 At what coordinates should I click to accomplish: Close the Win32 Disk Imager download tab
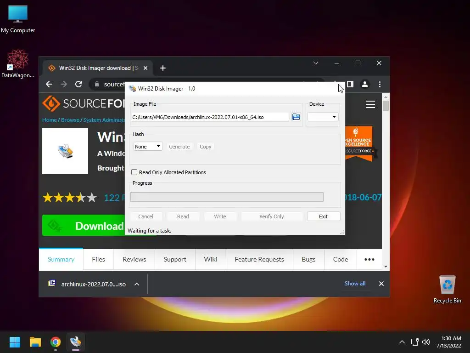click(x=145, y=68)
